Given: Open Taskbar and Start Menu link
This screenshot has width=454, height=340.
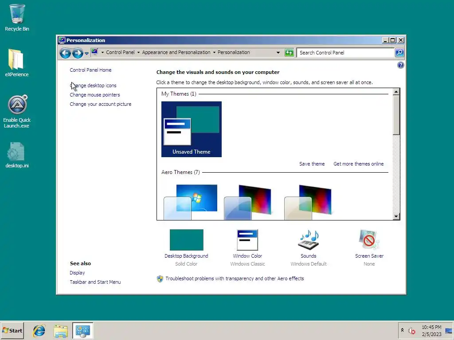Looking at the screenshot, I should (95, 282).
